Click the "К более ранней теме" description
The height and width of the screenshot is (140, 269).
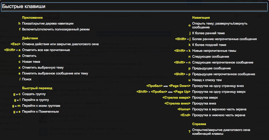[x=208, y=33]
